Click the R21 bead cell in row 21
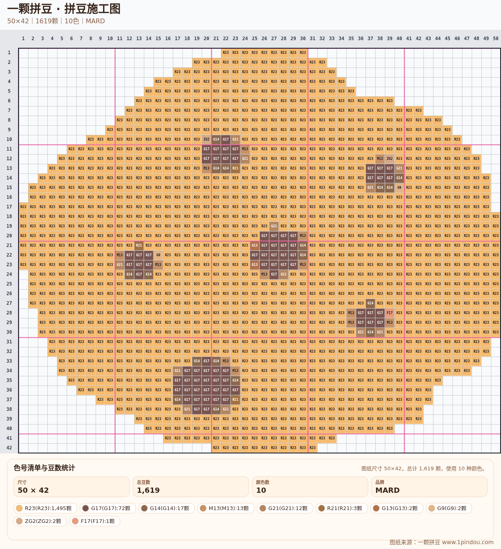 pyautogui.click(x=139, y=245)
